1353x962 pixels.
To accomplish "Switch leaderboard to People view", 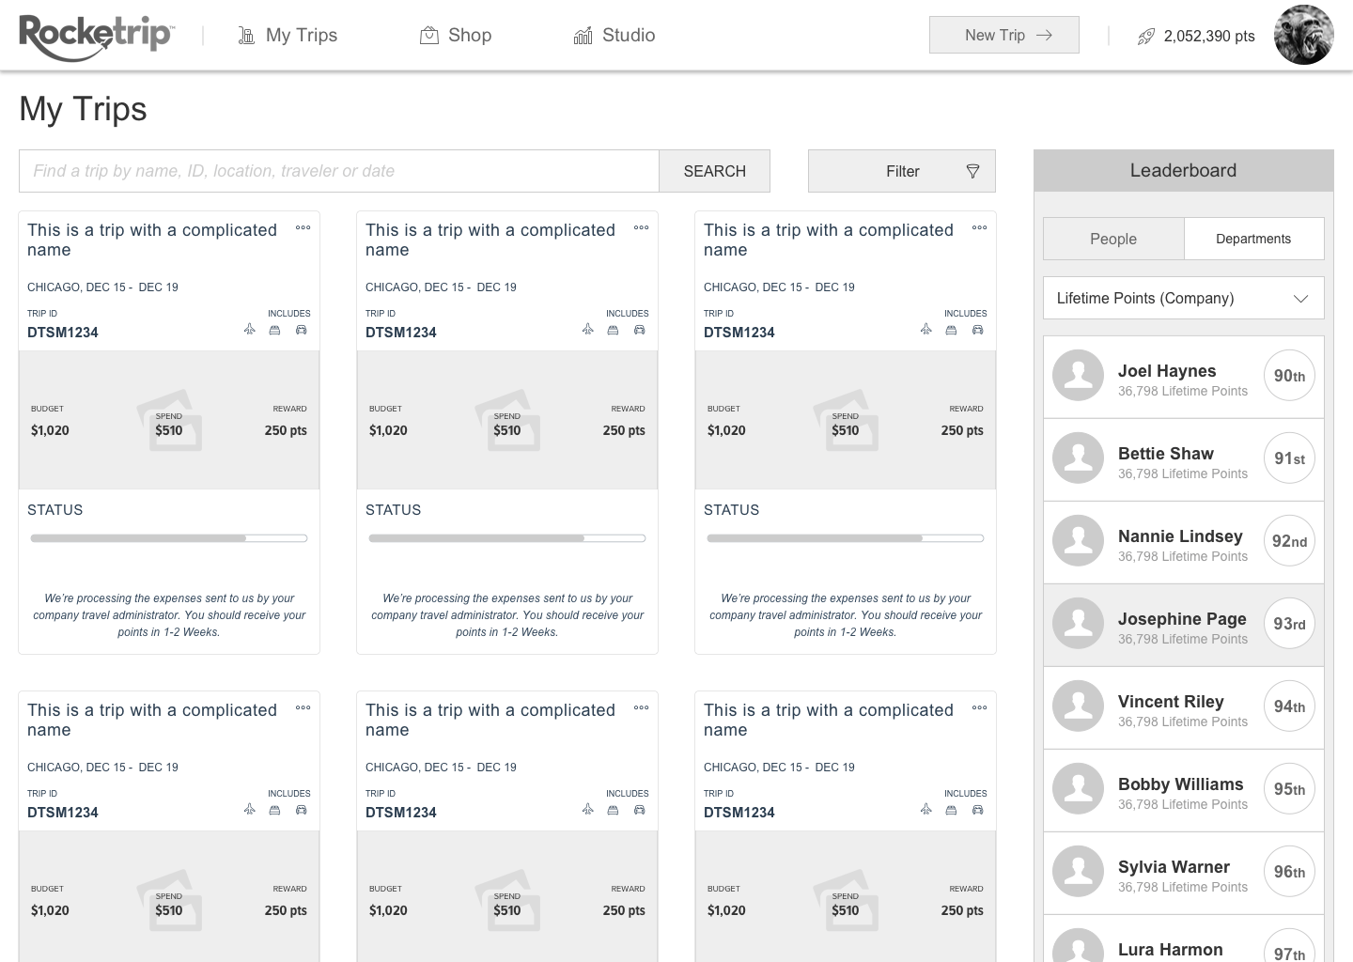I will coord(1113,239).
